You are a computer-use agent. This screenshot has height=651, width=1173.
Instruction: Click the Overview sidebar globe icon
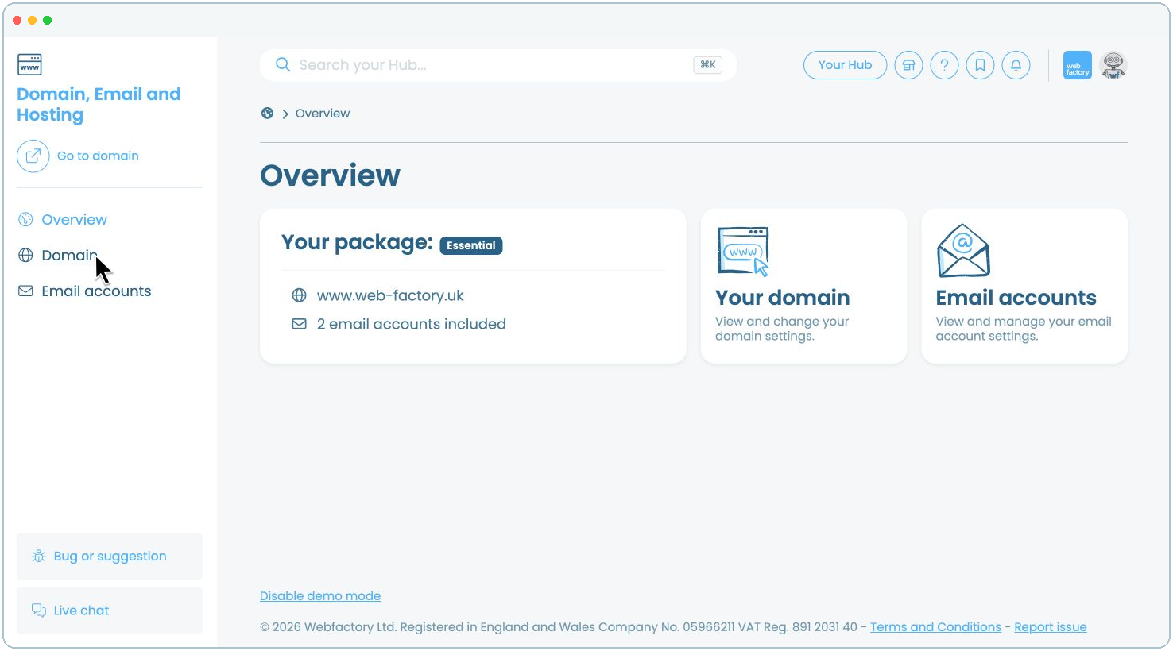[x=25, y=220]
